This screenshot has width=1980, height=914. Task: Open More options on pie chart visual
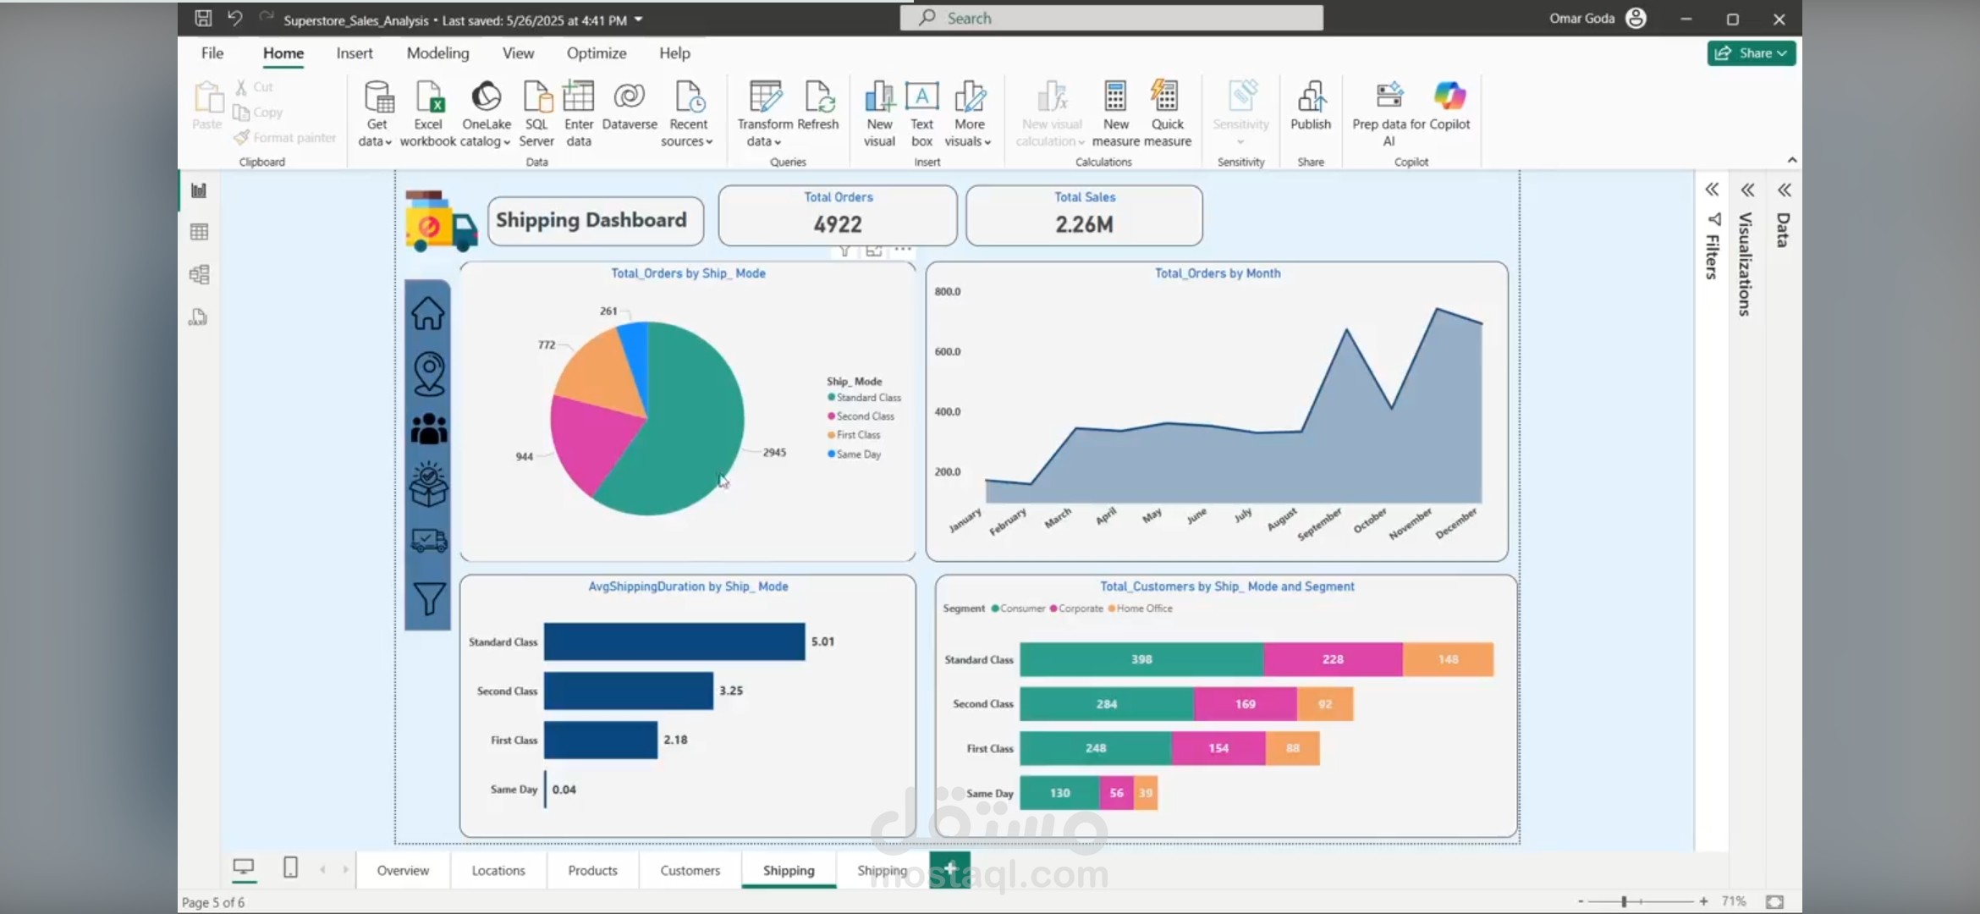coord(903,250)
